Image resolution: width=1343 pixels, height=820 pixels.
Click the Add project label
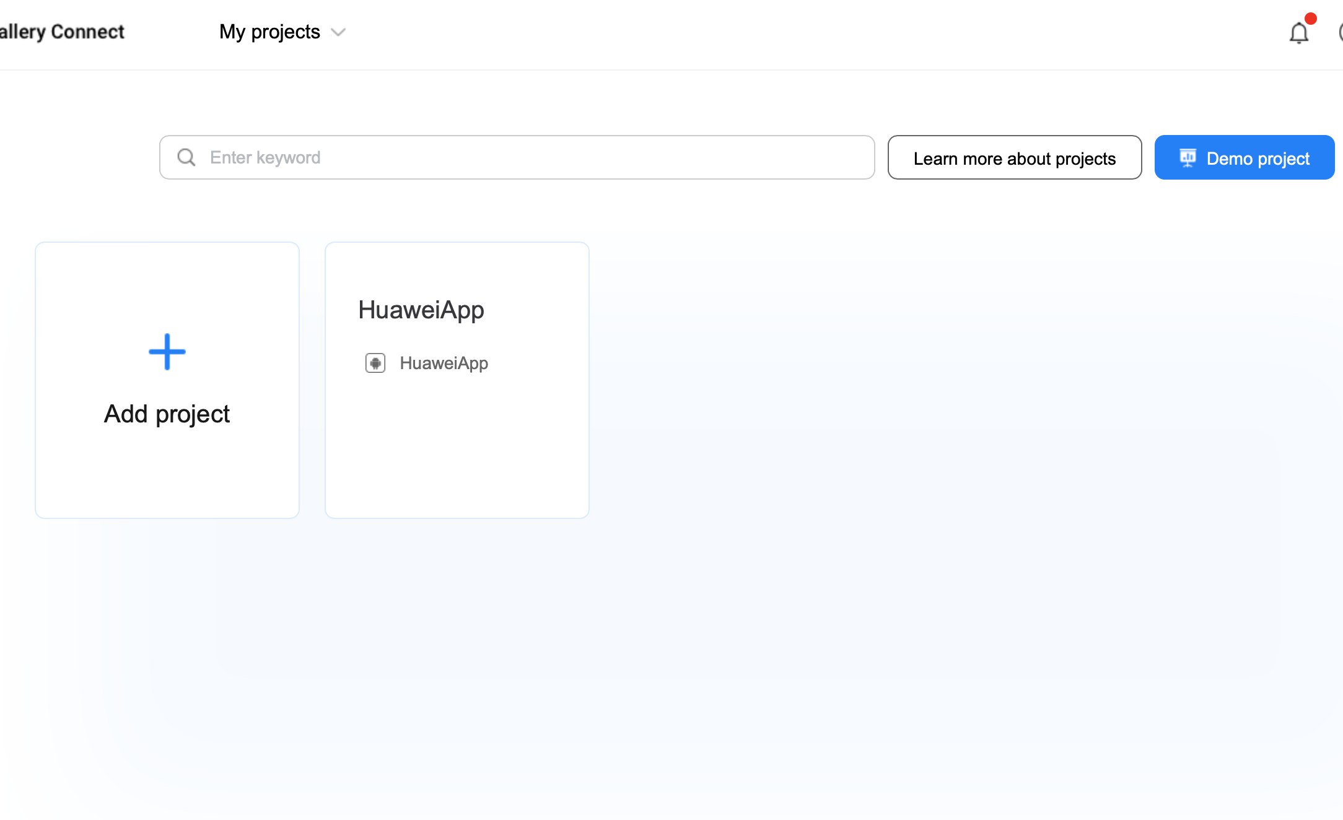pyautogui.click(x=167, y=414)
